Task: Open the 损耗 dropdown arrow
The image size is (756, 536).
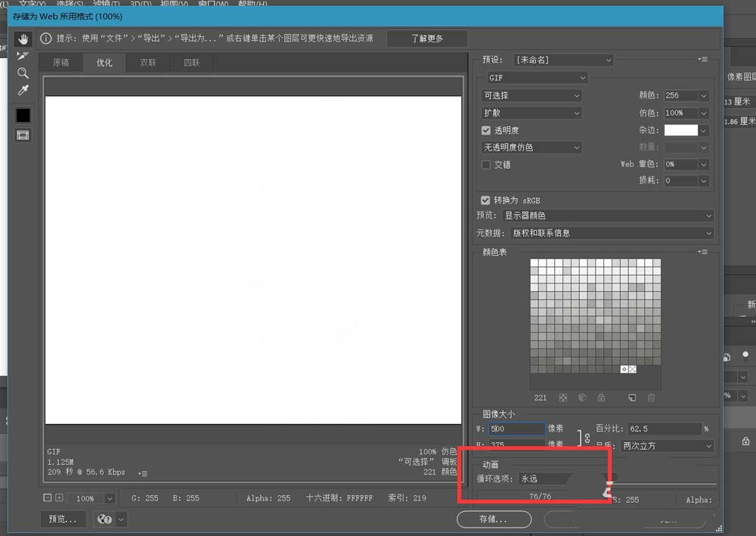Action: pos(704,181)
